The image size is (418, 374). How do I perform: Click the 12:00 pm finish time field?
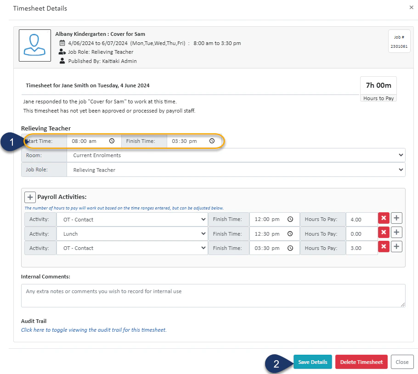[x=275, y=220]
